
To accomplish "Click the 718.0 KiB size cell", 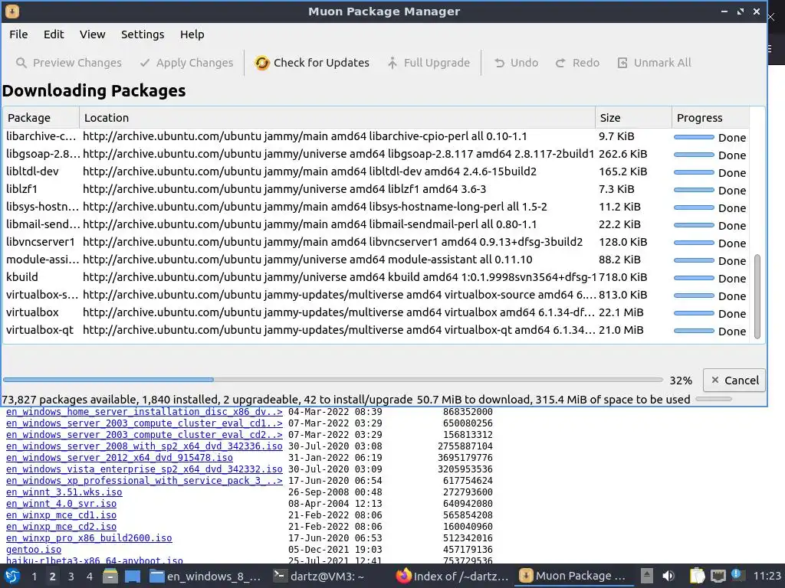I will tap(622, 277).
